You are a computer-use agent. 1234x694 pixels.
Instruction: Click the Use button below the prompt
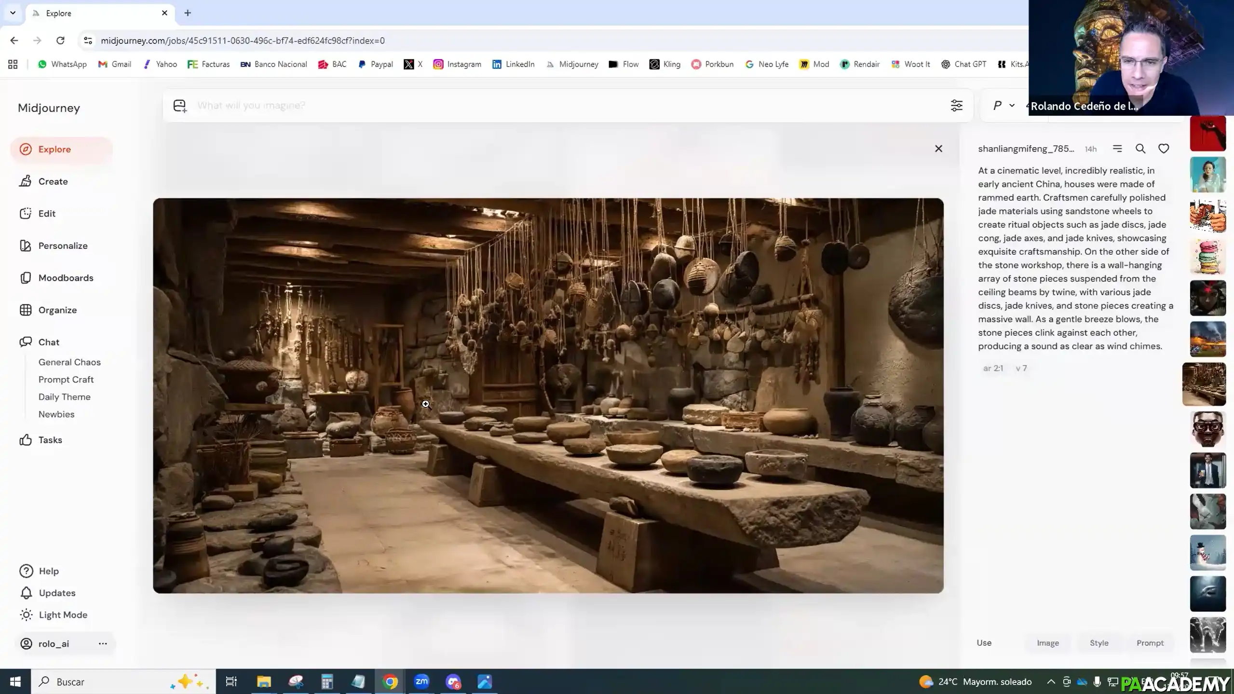[x=984, y=642]
